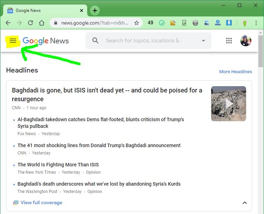Open the gear extension icon
The image size is (264, 214).
[x=195, y=23]
